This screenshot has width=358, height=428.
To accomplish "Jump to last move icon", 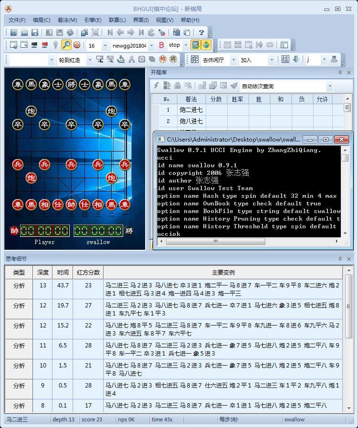I will click(141, 32).
